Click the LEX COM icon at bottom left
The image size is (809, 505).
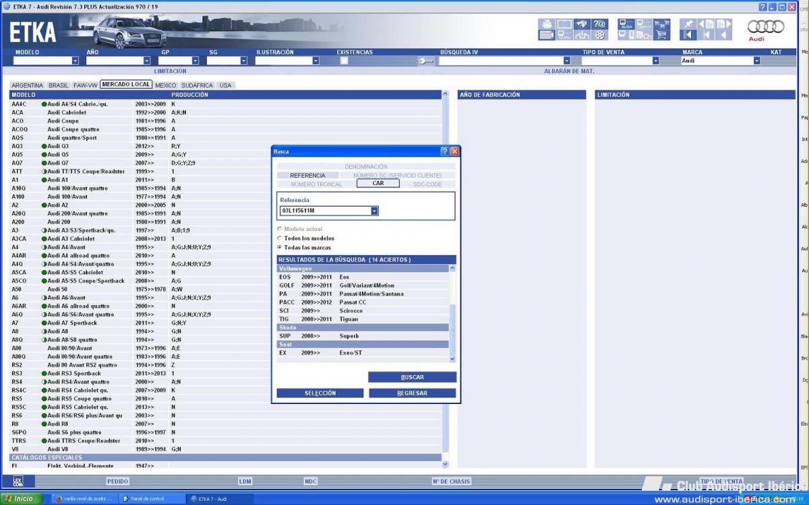(18, 481)
